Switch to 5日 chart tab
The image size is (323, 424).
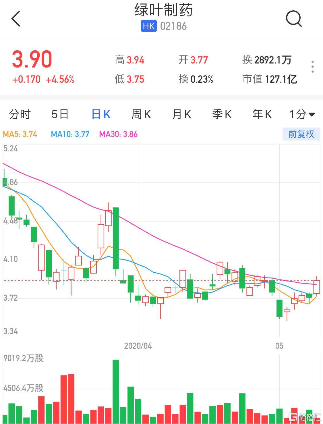[60, 114]
